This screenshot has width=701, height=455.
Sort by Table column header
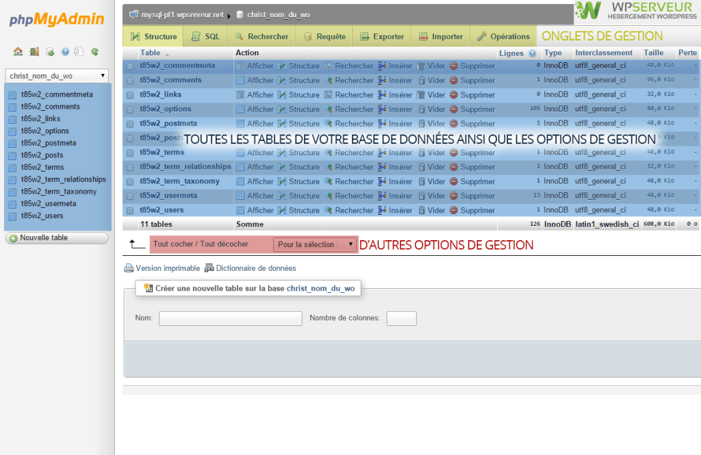coord(150,53)
